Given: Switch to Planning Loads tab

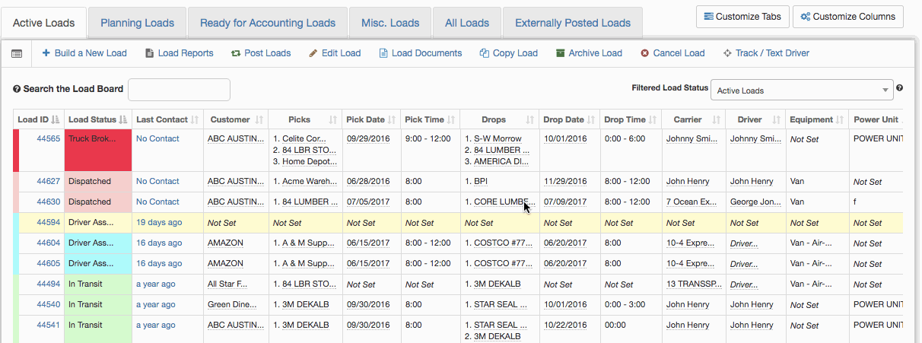Looking at the screenshot, I should point(137,23).
